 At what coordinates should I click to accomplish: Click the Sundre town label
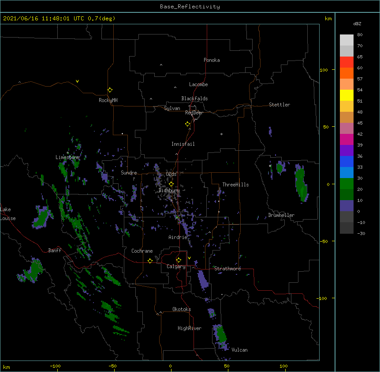pos(129,173)
